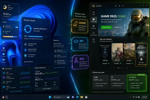Click the volume icon in system tray
Viewport: 150px width, 100px height.
[x=136, y=97]
